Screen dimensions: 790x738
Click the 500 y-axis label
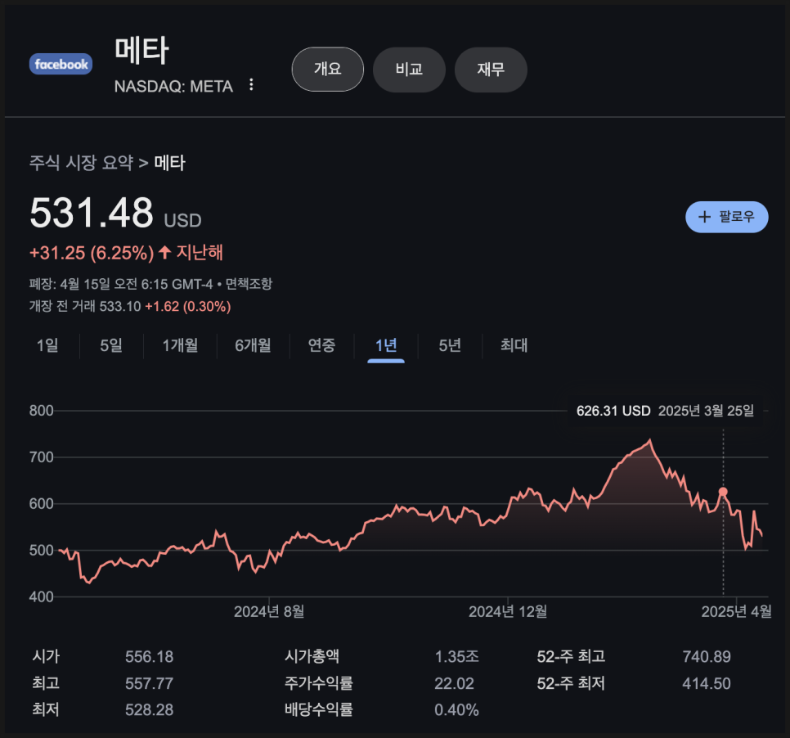pos(41,550)
